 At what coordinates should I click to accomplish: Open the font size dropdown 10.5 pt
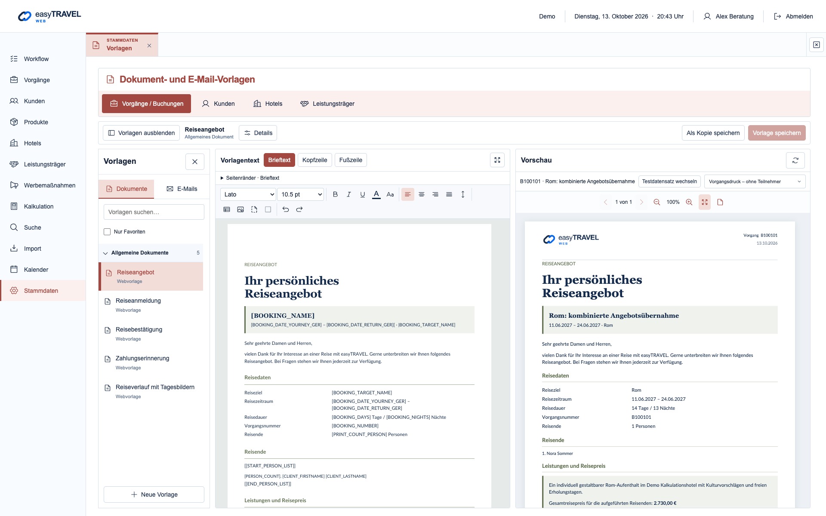[x=300, y=194]
